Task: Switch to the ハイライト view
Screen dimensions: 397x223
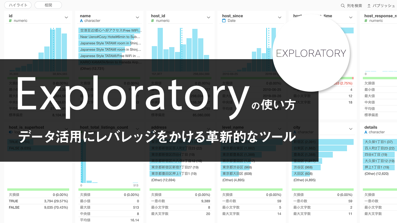Action: pos(18,5)
